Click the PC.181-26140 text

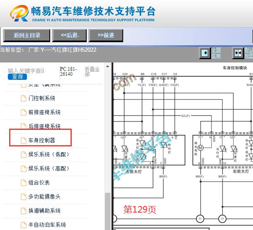click(68, 72)
